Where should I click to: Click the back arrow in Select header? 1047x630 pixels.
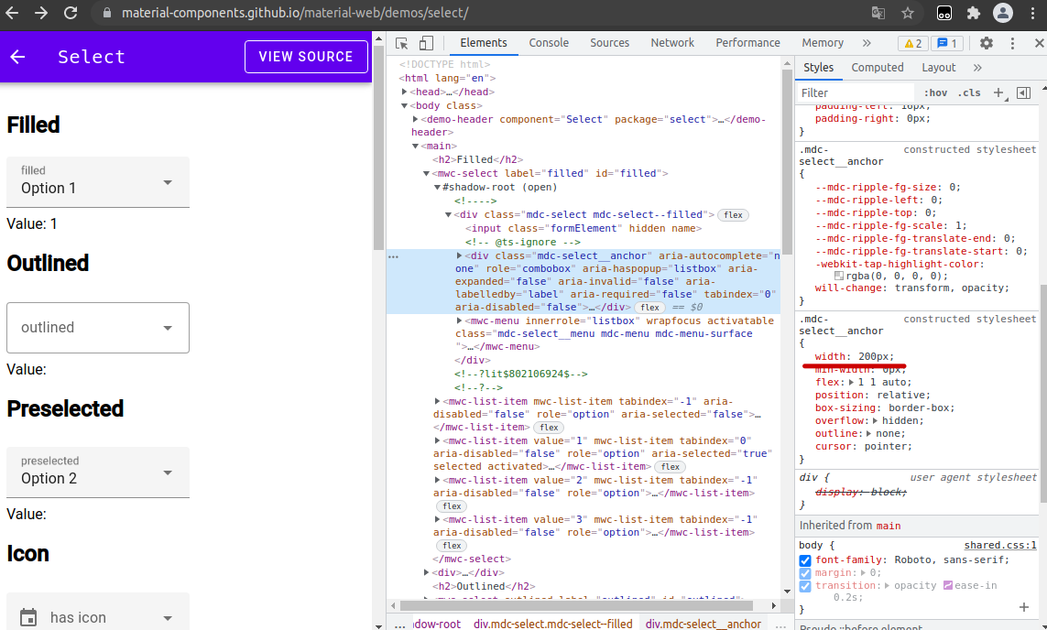(x=18, y=57)
